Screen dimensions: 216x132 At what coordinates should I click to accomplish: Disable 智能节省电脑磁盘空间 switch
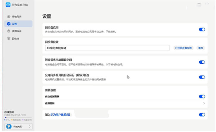click(x=202, y=62)
